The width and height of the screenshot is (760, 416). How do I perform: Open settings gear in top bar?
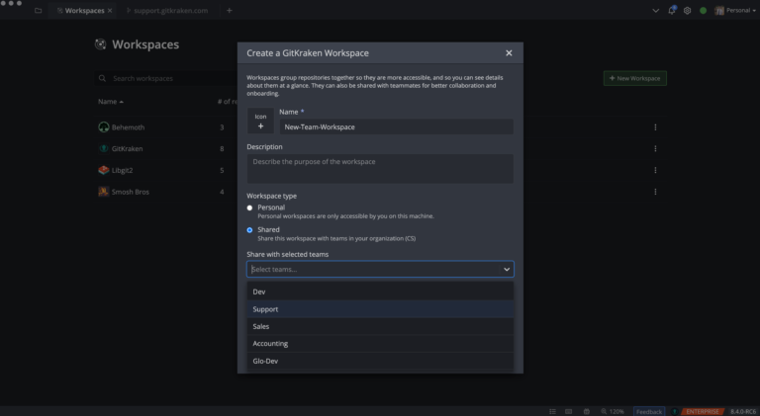pyautogui.click(x=688, y=10)
